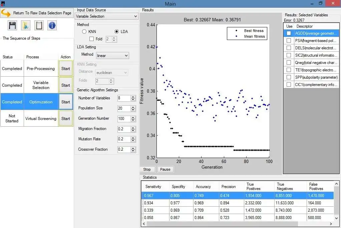Open the LDA Method linear dropdown

(112, 56)
